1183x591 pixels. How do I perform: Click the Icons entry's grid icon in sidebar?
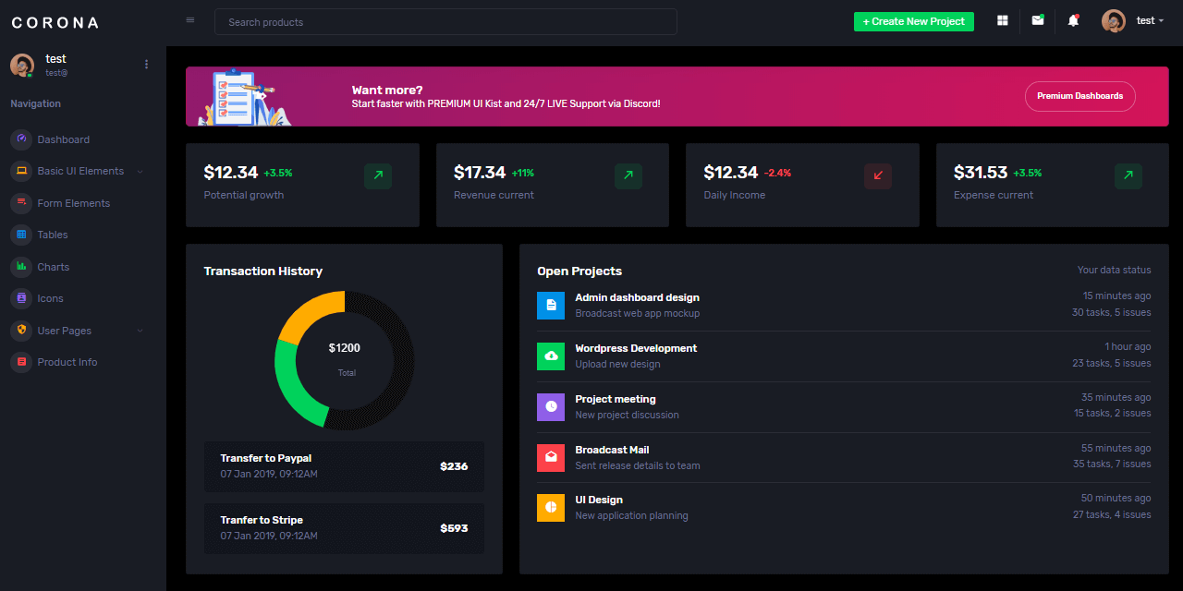20,298
